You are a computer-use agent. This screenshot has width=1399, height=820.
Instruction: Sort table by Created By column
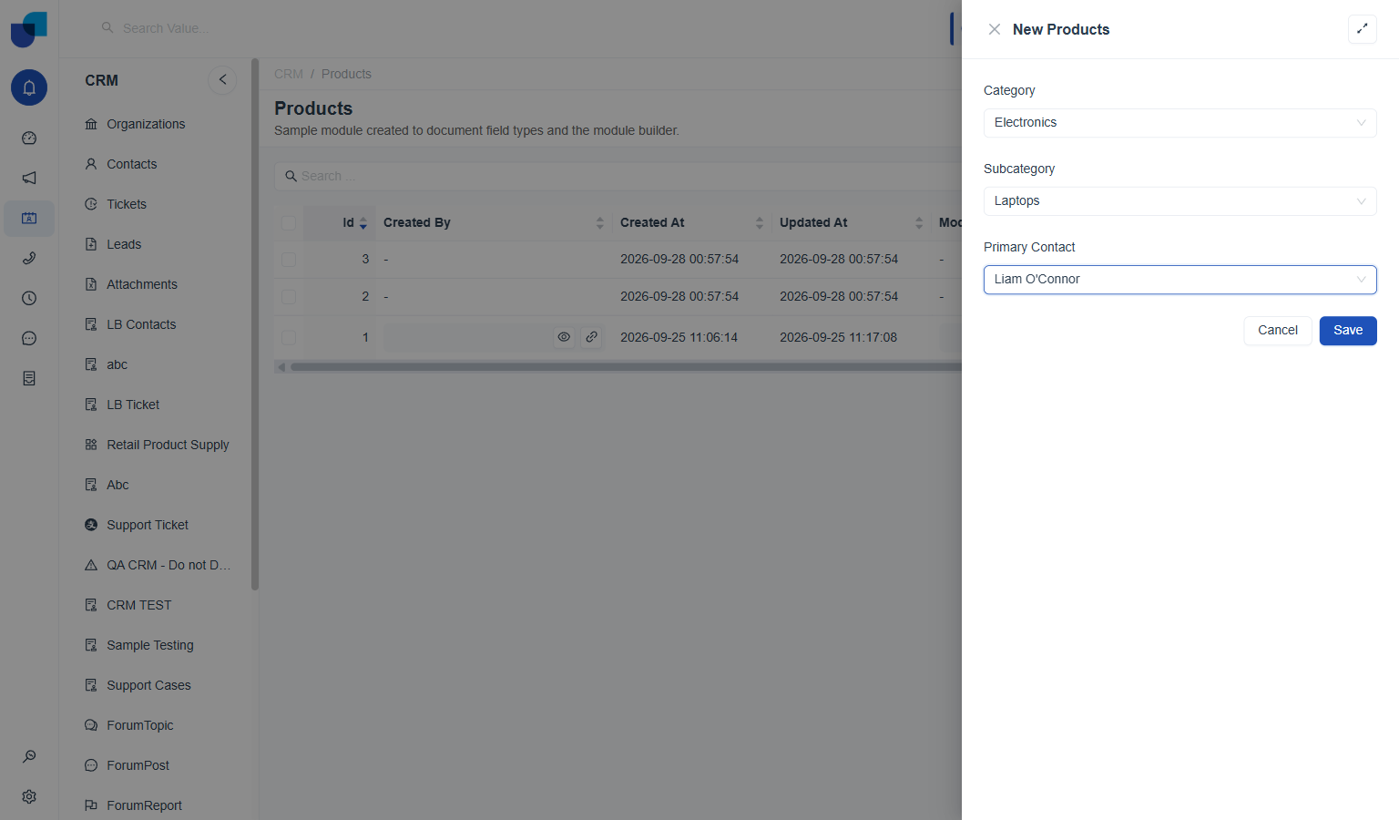(x=493, y=223)
